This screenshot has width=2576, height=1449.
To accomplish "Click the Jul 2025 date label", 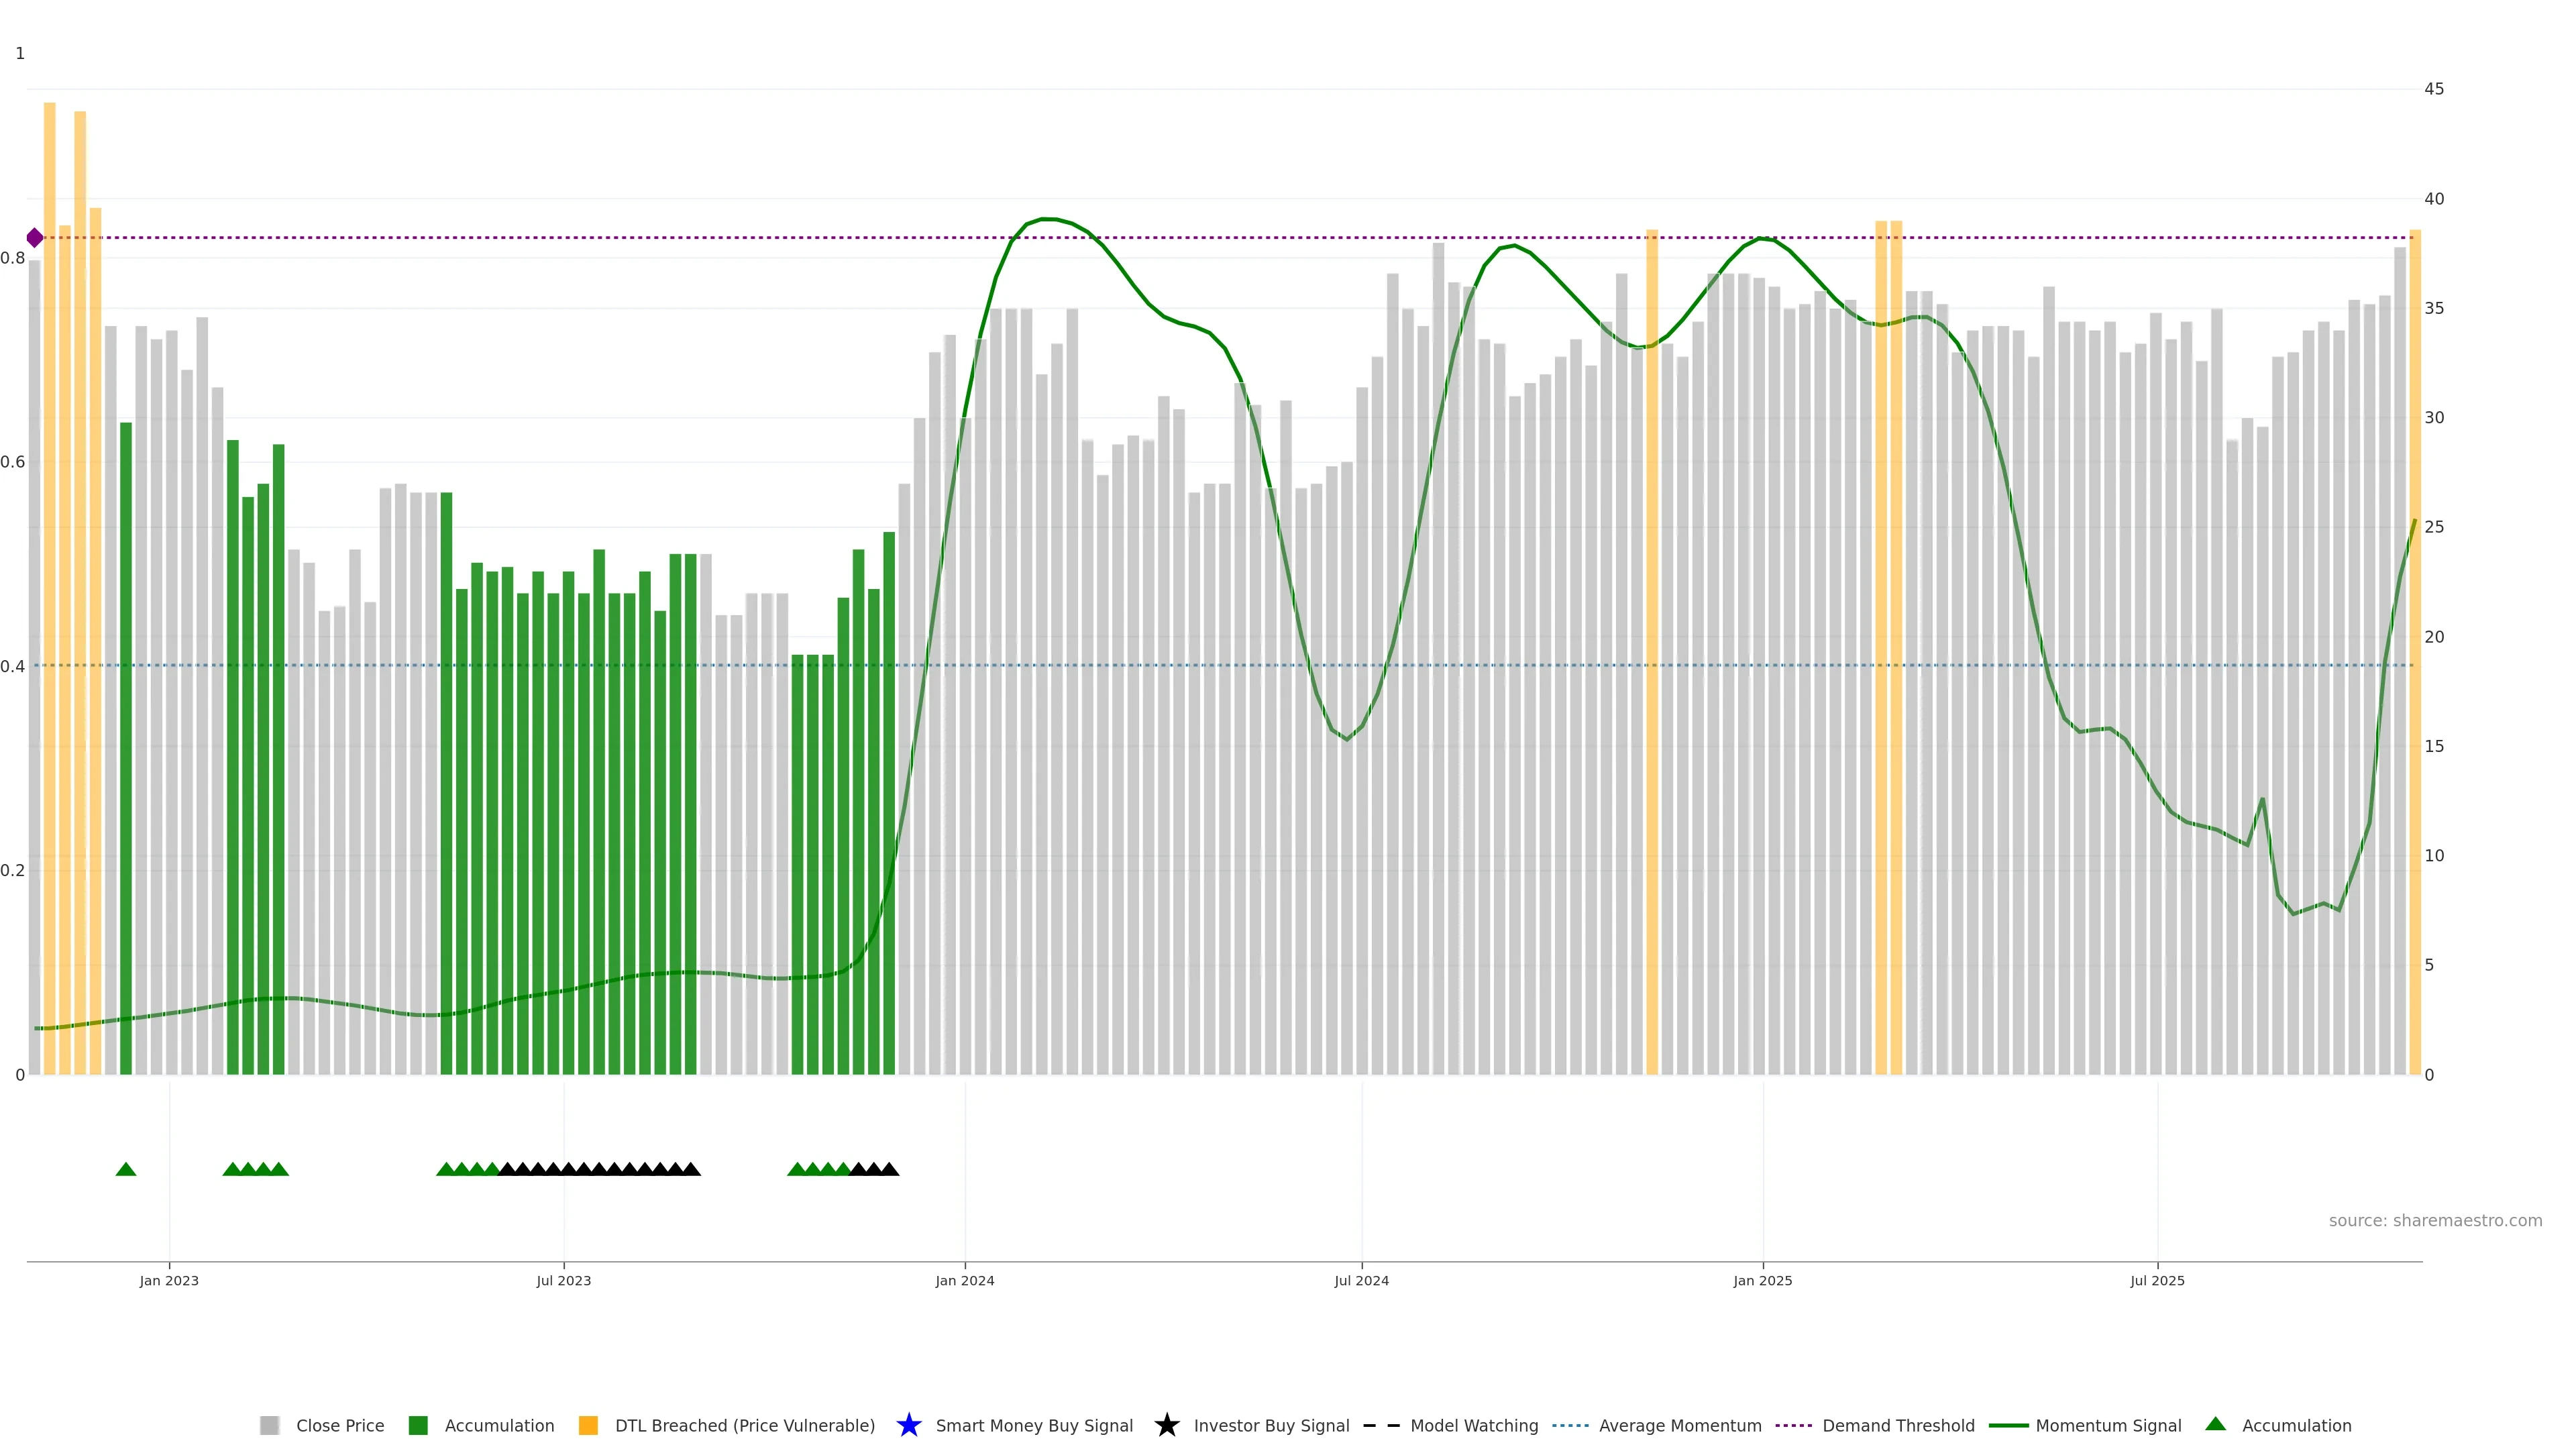I will pos(2157,1280).
